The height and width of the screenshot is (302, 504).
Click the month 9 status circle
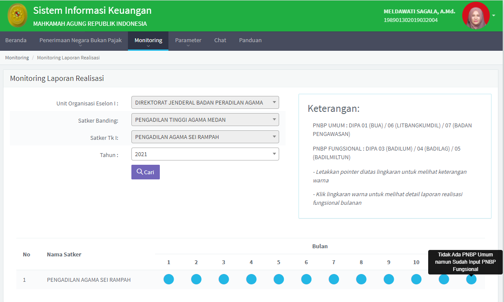[x=389, y=279]
